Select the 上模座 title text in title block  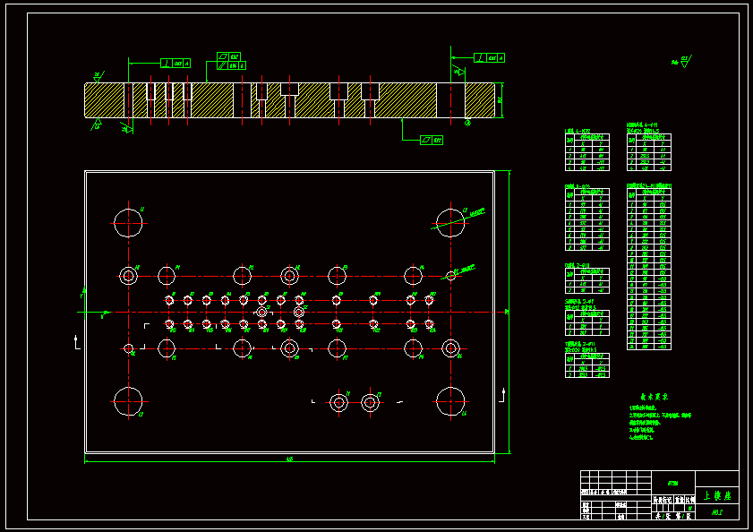pyautogui.click(x=717, y=495)
